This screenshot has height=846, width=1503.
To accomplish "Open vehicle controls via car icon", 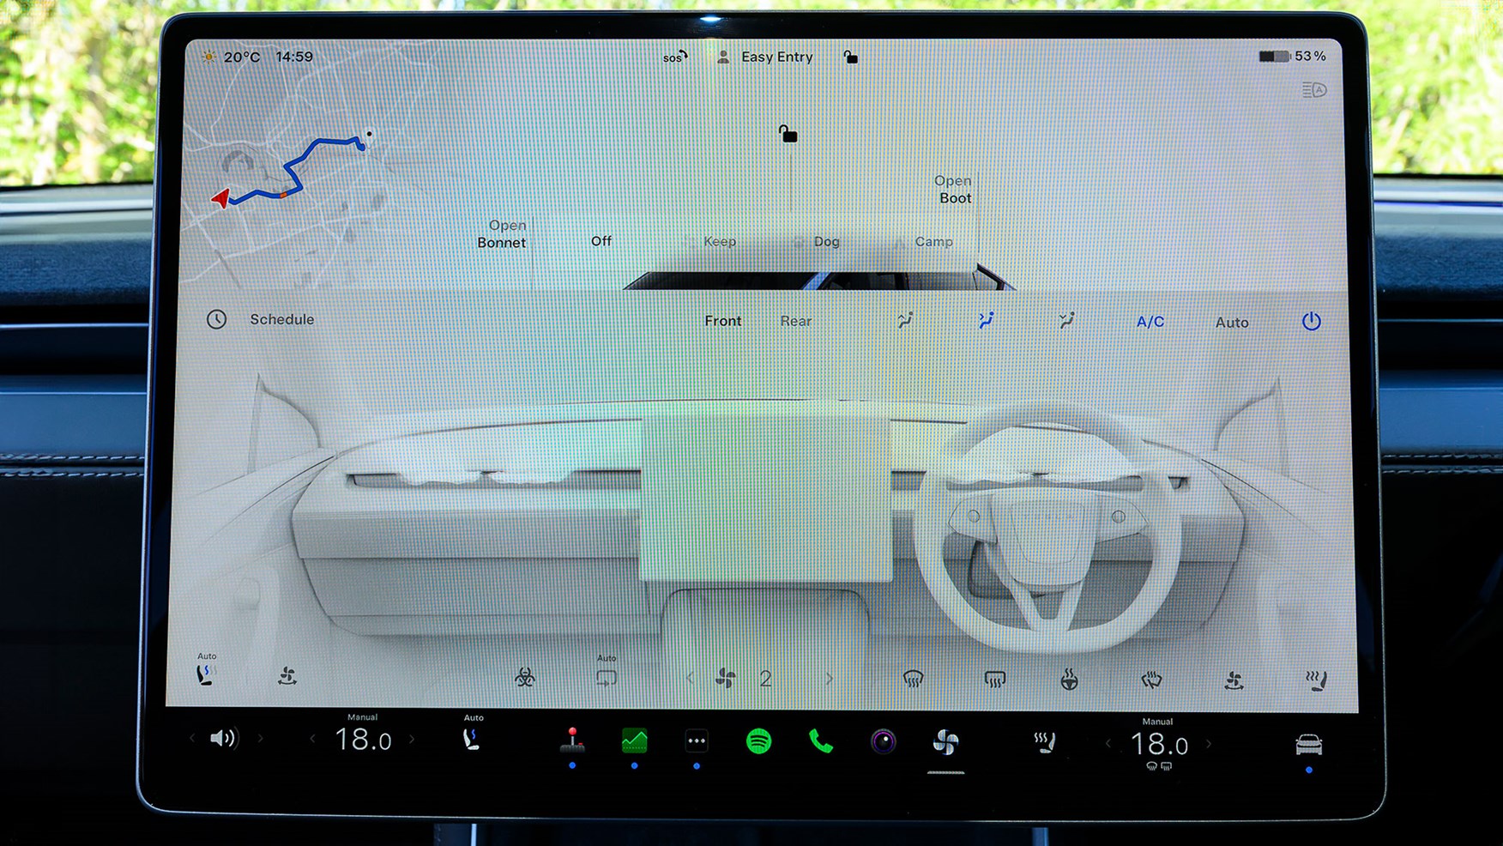I will (x=1308, y=744).
